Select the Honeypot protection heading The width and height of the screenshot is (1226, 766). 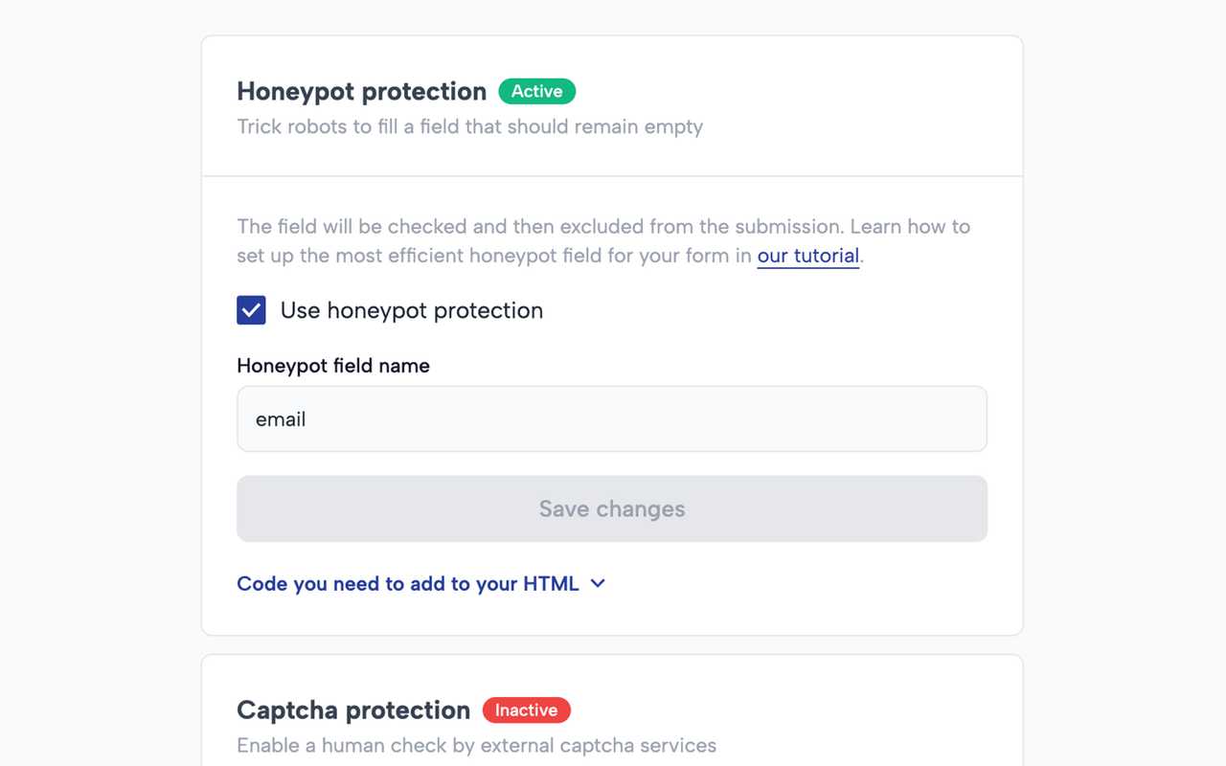(x=361, y=92)
